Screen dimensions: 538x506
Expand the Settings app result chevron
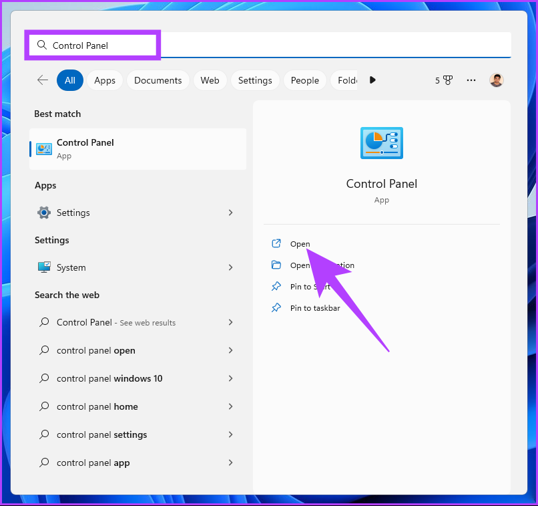click(230, 213)
